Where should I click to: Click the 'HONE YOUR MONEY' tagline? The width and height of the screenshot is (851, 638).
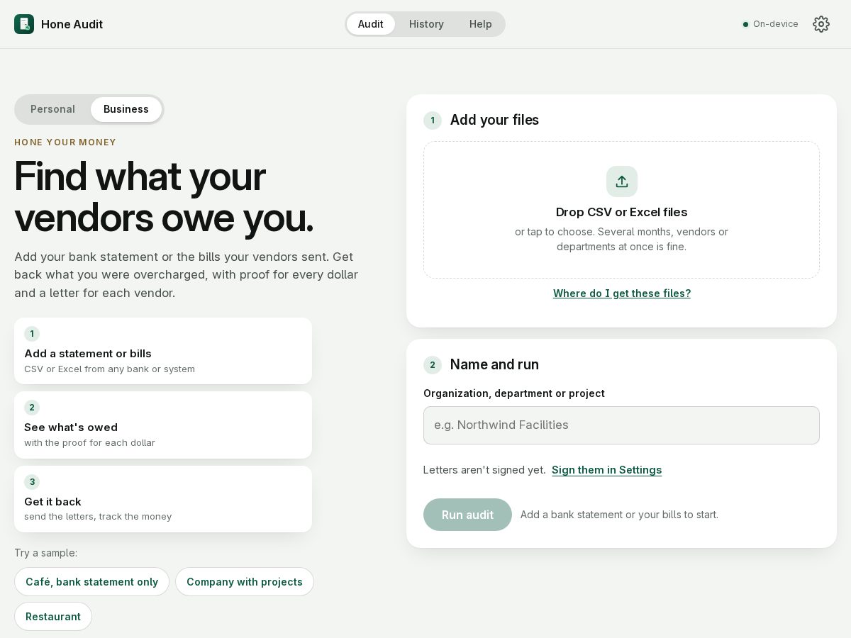pos(65,142)
